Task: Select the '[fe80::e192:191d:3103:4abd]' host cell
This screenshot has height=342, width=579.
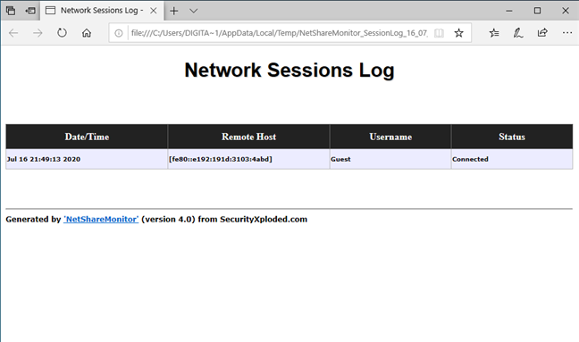Action: 249,159
